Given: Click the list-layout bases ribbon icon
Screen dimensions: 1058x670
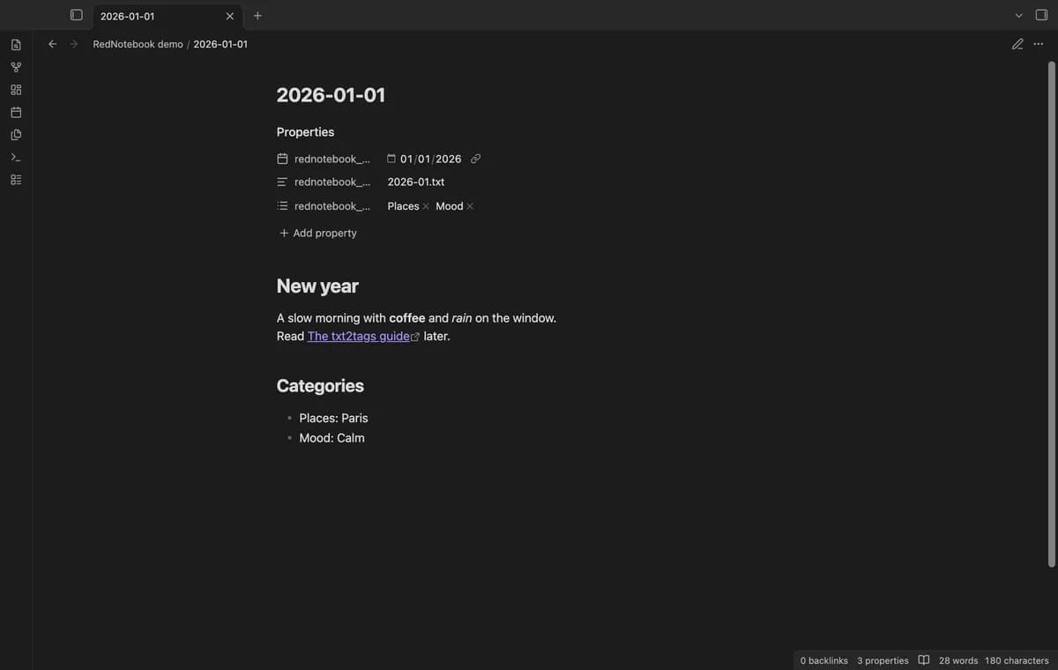Looking at the screenshot, I should [x=16, y=180].
